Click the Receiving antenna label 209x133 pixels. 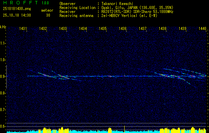pyautogui.click(x=76, y=16)
